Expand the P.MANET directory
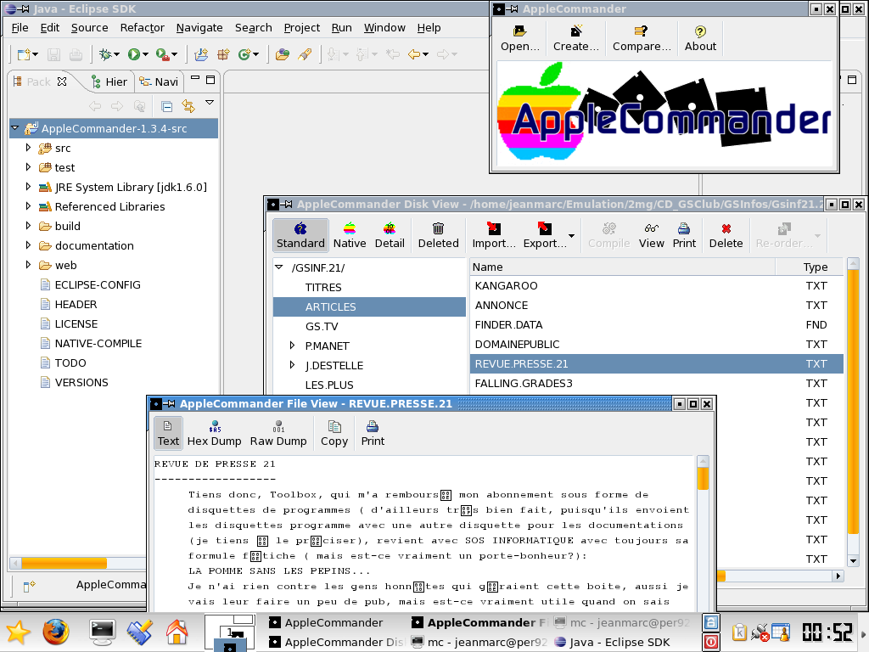Screen dimensions: 869x652 coord(293,346)
